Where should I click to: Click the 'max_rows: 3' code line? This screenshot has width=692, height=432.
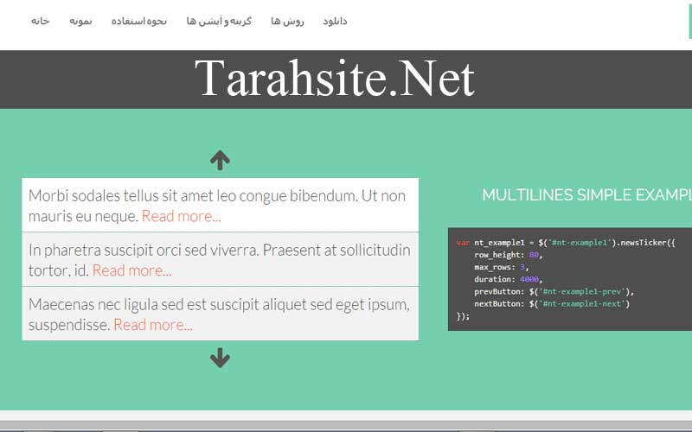[502, 267]
